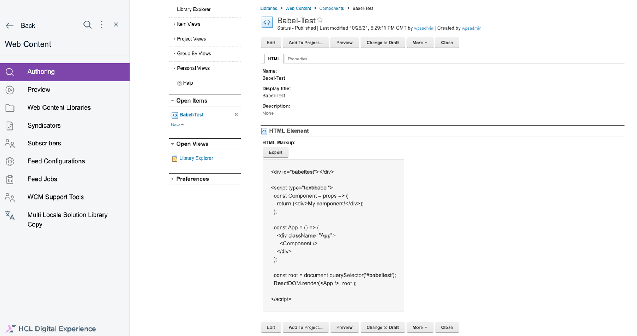The width and height of the screenshot is (637, 336).
Task: Open Help in the navigator
Action: click(188, 83)
